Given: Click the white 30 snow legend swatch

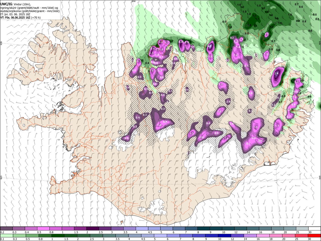Looking at the screenshot, I should [x=314, y=229].
